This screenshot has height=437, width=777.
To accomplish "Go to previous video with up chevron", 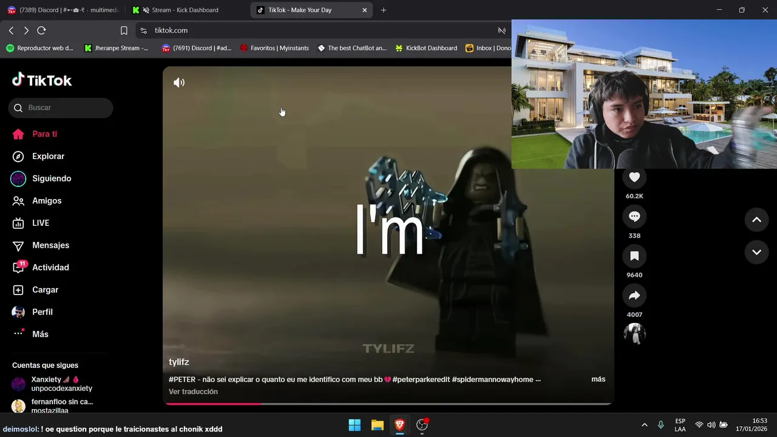I will pos(756,220).
